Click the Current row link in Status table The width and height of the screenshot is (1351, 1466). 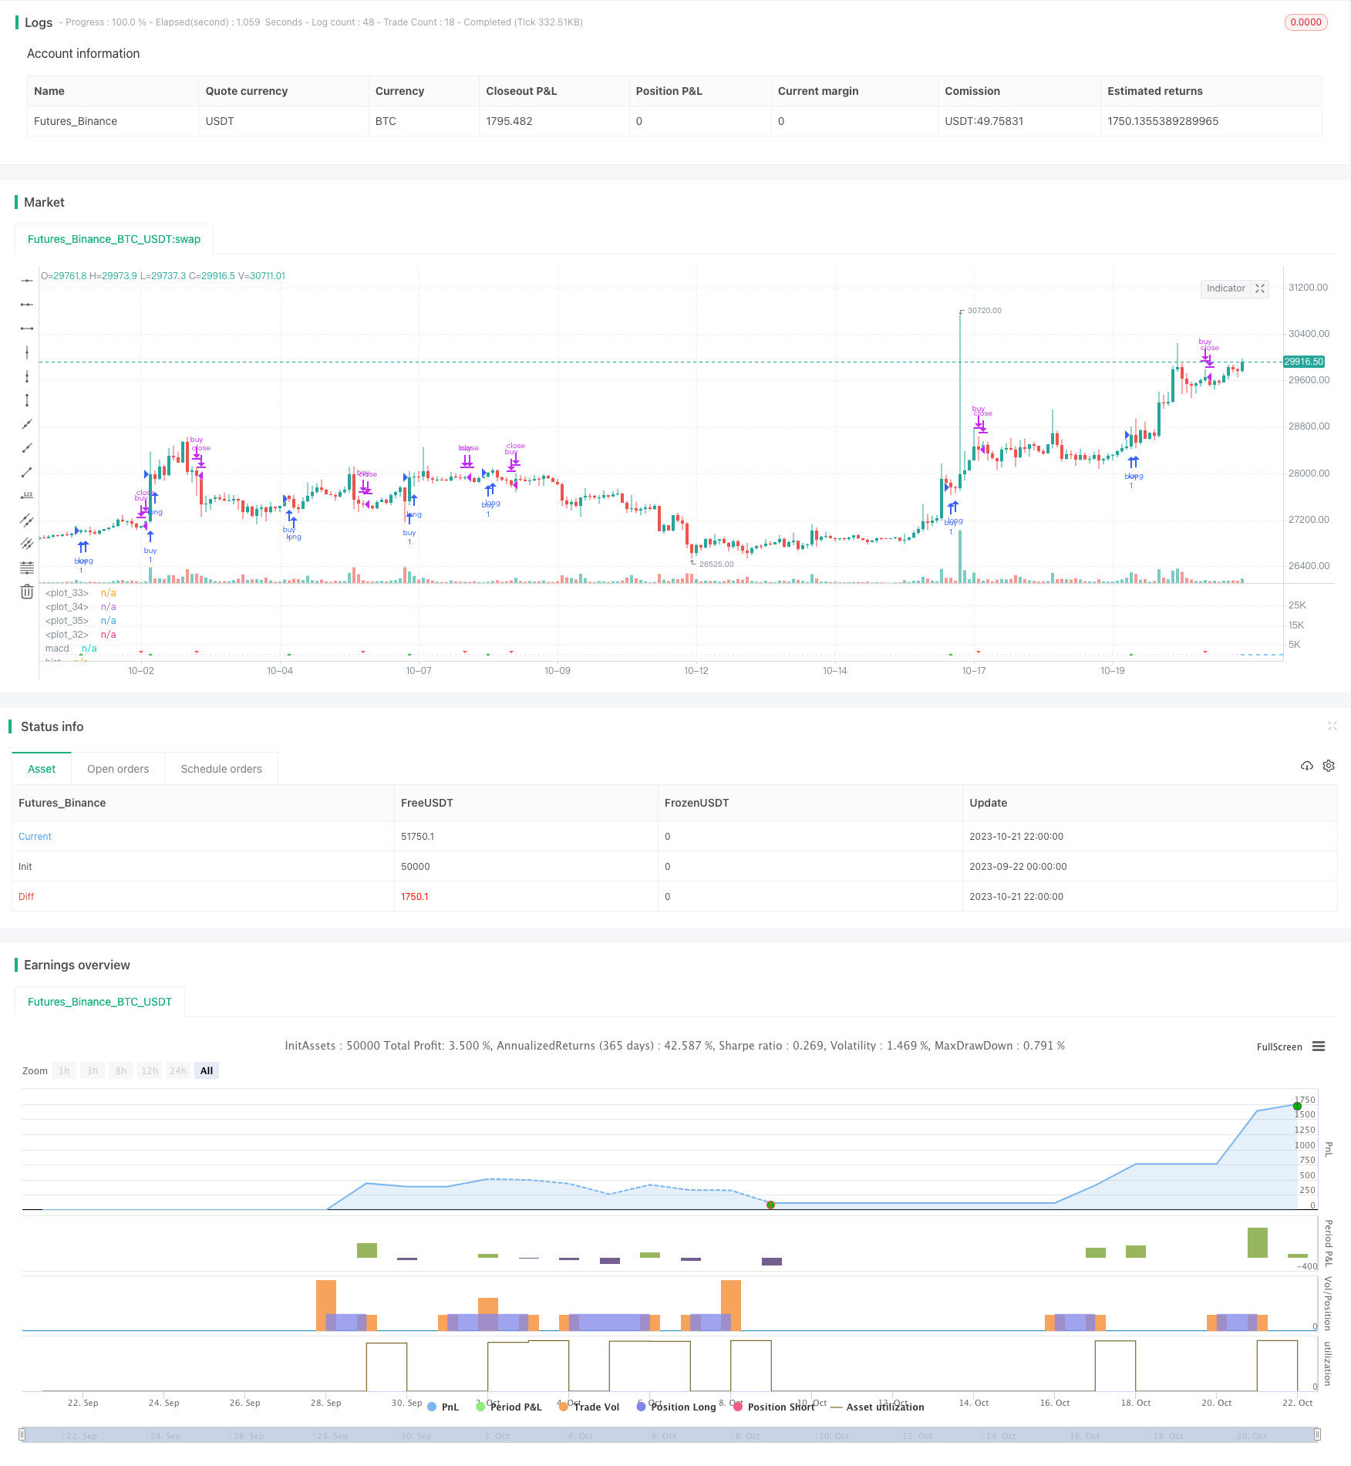35,836
